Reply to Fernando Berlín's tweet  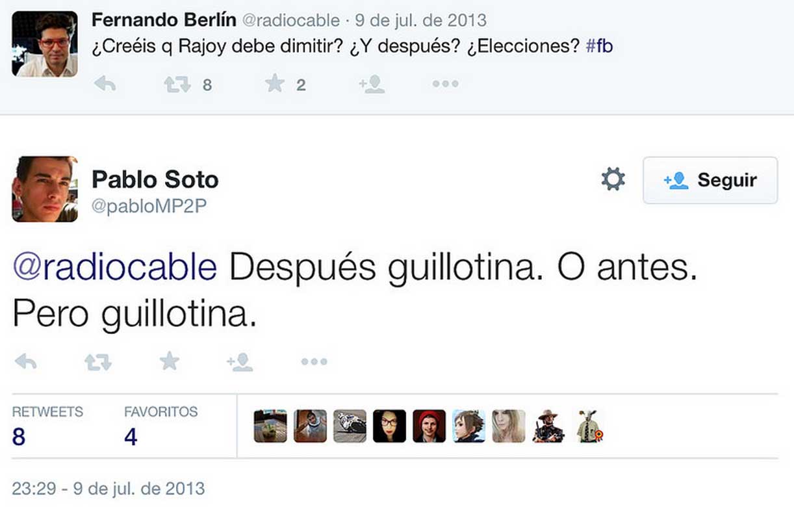(105, 84)
